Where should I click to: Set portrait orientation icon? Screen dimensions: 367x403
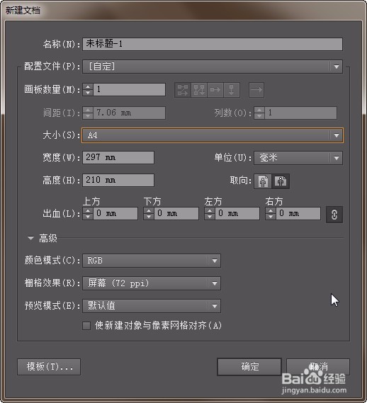263,181
